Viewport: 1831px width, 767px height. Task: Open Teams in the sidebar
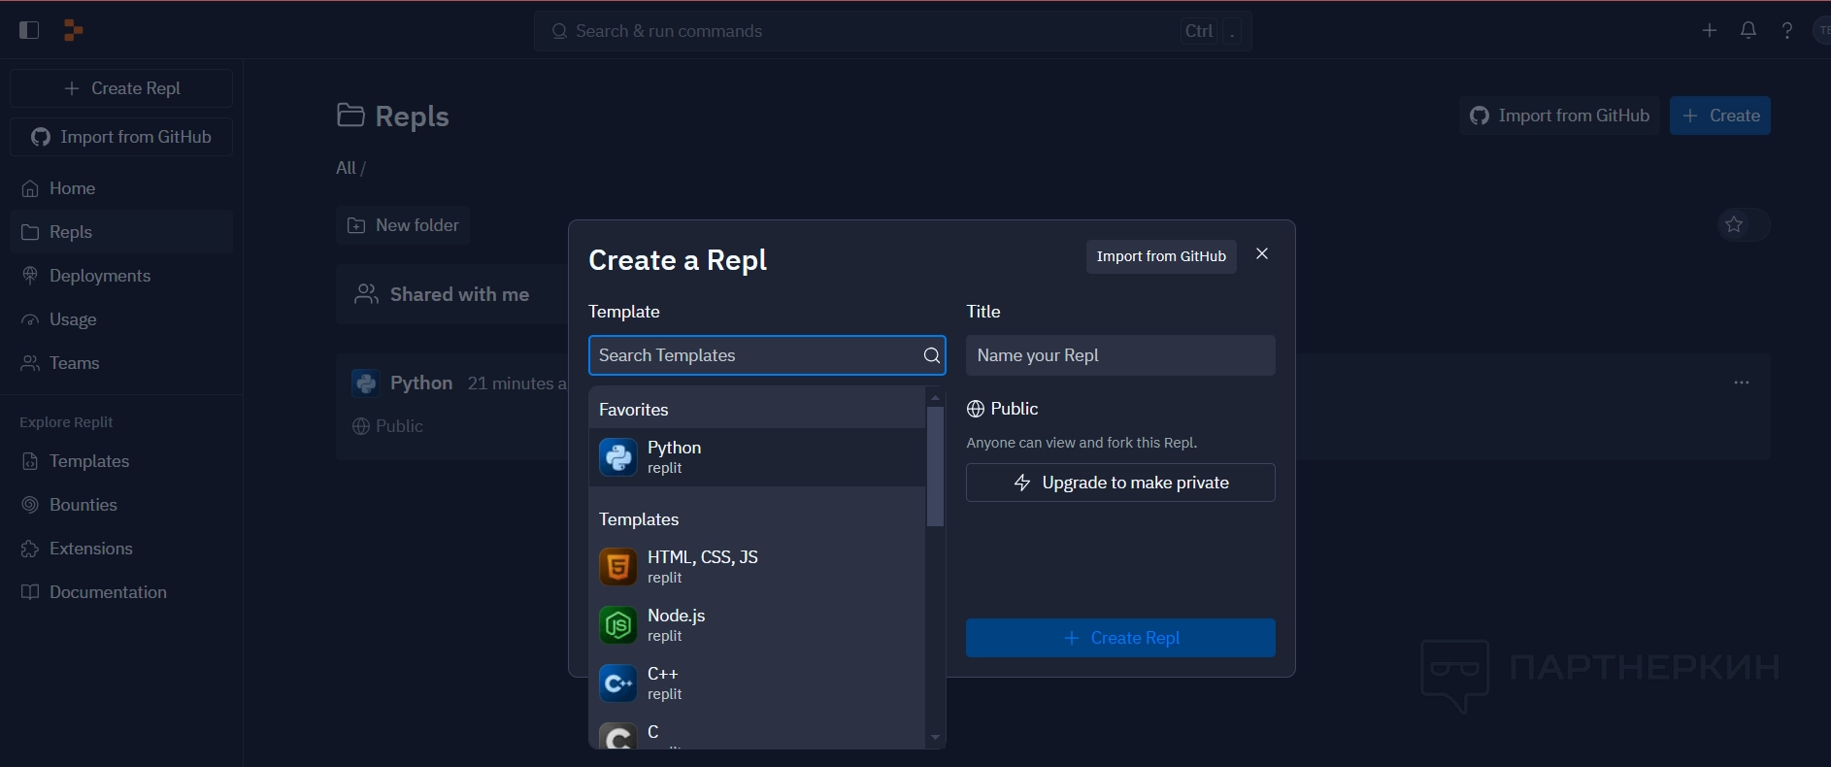(121, 363)
